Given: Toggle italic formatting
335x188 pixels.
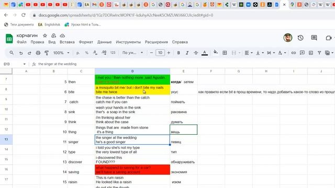Looking at the screenshot, I should (x=187, y=53).
